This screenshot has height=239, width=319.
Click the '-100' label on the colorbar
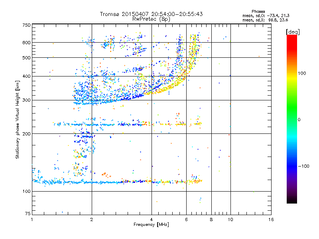point(303,166)
